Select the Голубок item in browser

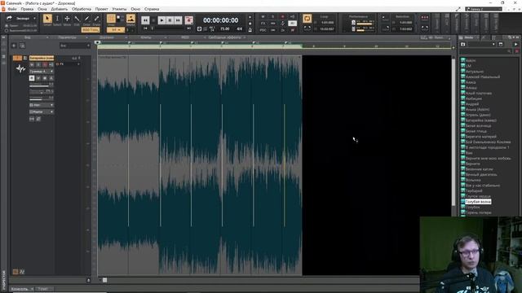click(x=473, y=207)
